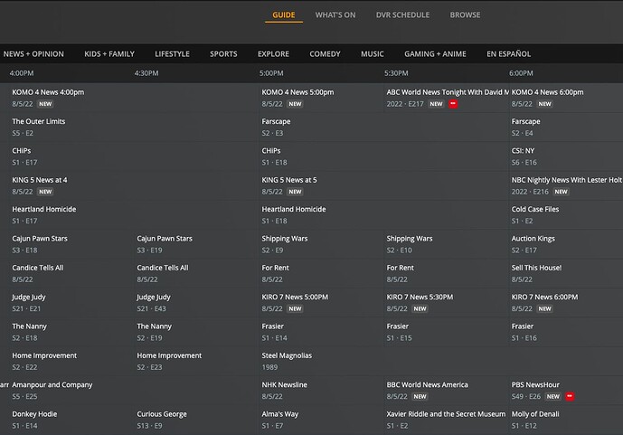Open Judge Judy S21 E21

pos(71,303)
